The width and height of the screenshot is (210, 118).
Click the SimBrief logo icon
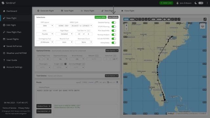click(3, 3)
